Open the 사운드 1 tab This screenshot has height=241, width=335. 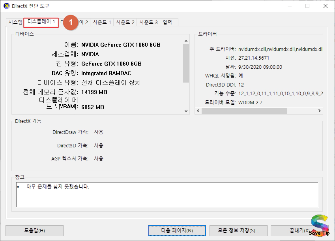click(x=102, y=22)
